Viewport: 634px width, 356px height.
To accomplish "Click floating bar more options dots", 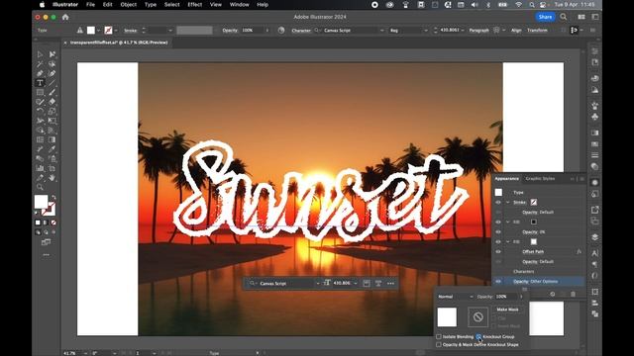I will point(390,284).
